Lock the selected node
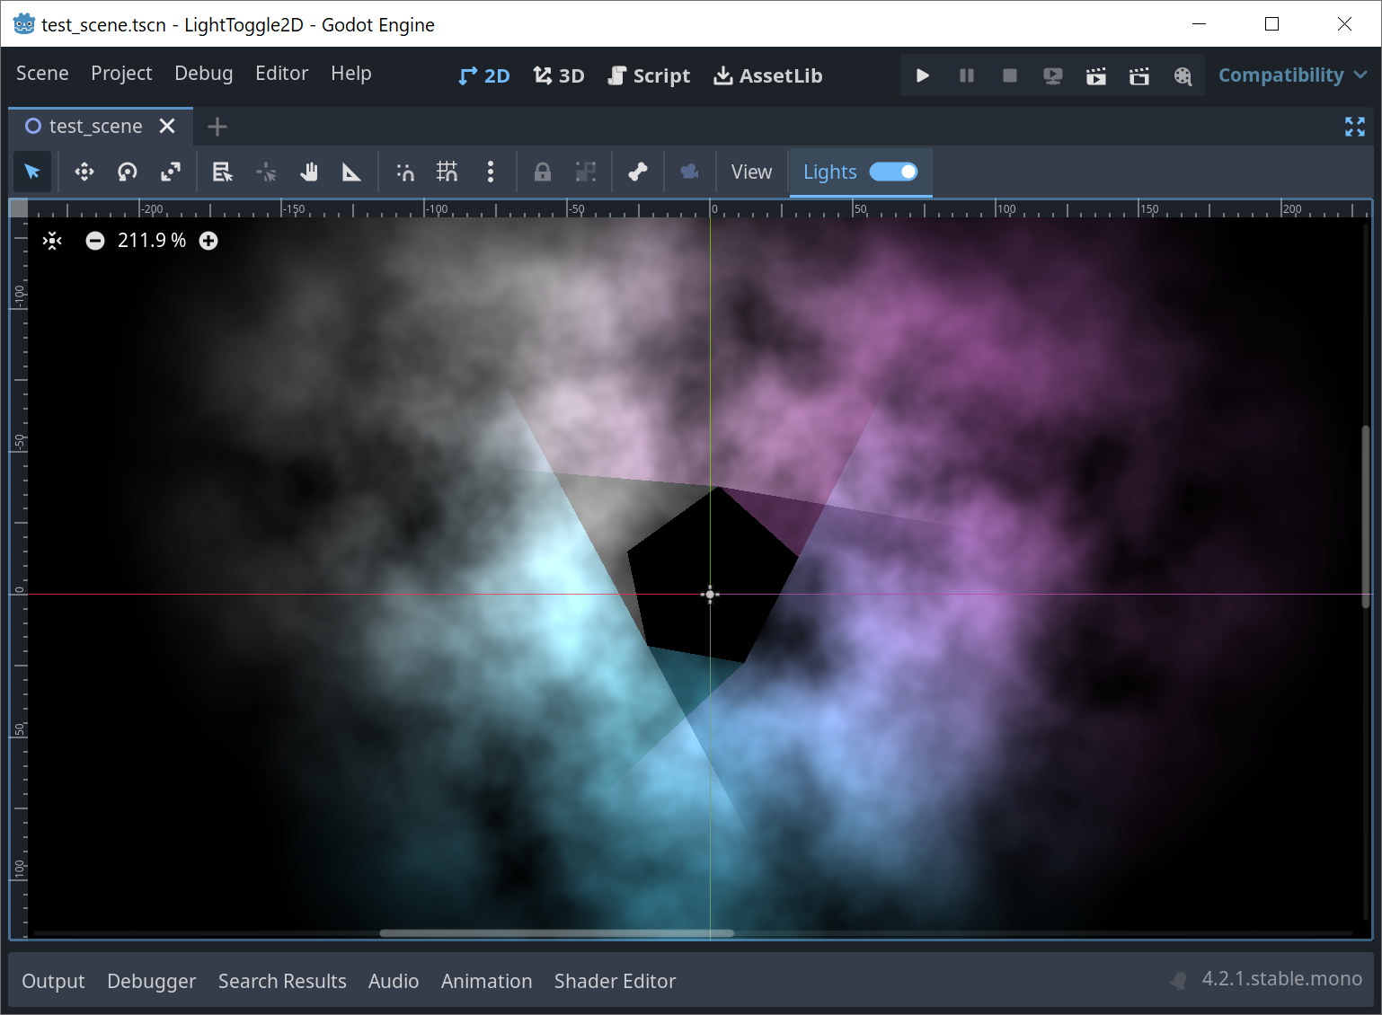 [x=543, y=172]
